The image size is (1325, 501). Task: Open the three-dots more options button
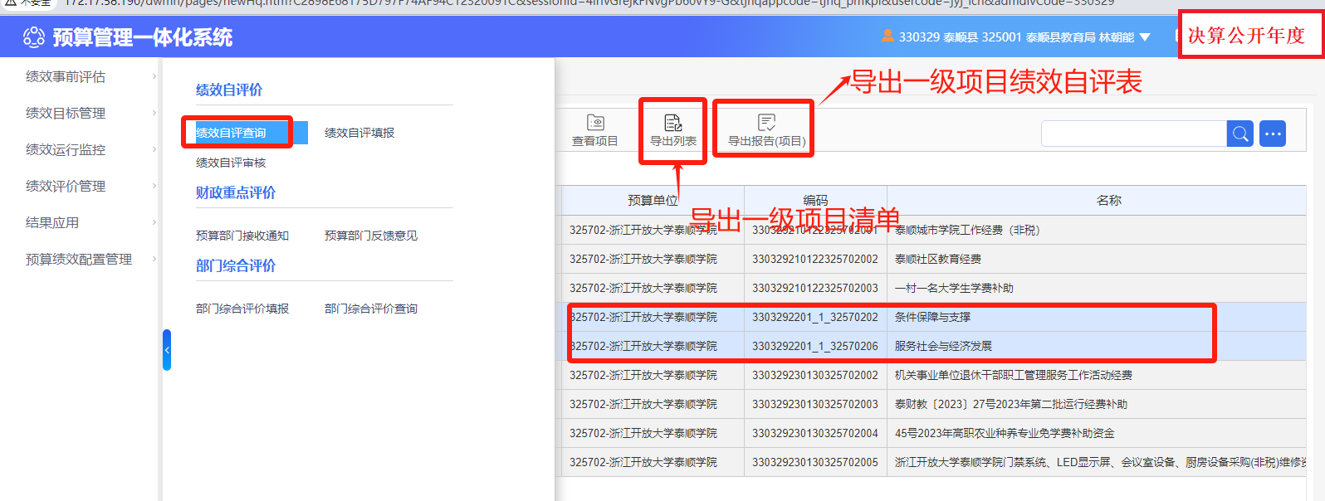click(1273, 134)
